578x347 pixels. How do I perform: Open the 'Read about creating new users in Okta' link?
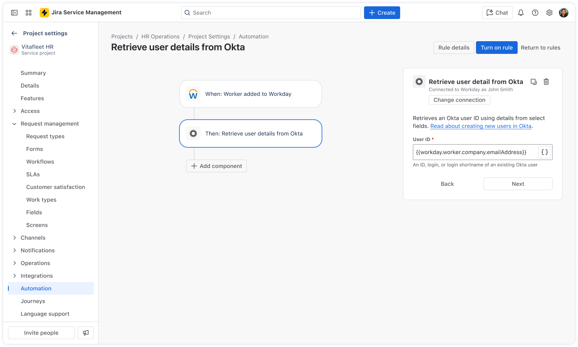[481, 126]
